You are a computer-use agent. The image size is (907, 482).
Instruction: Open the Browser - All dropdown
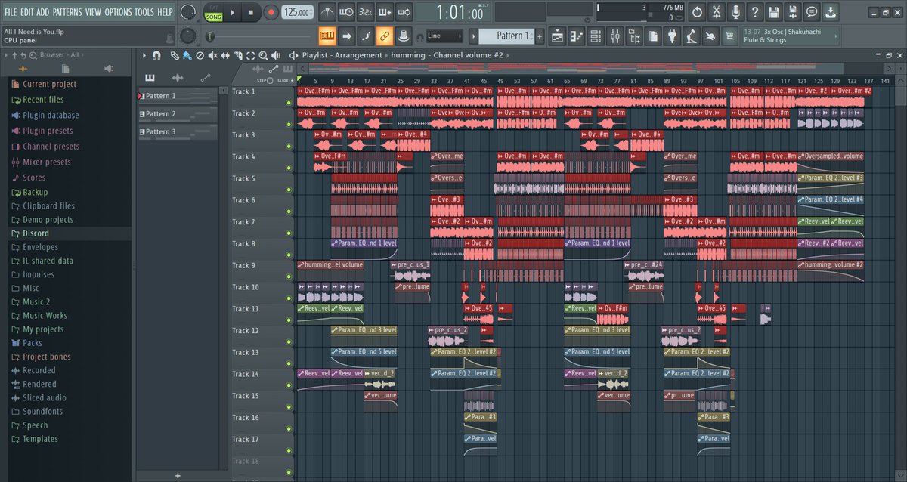tap(60, 55)
